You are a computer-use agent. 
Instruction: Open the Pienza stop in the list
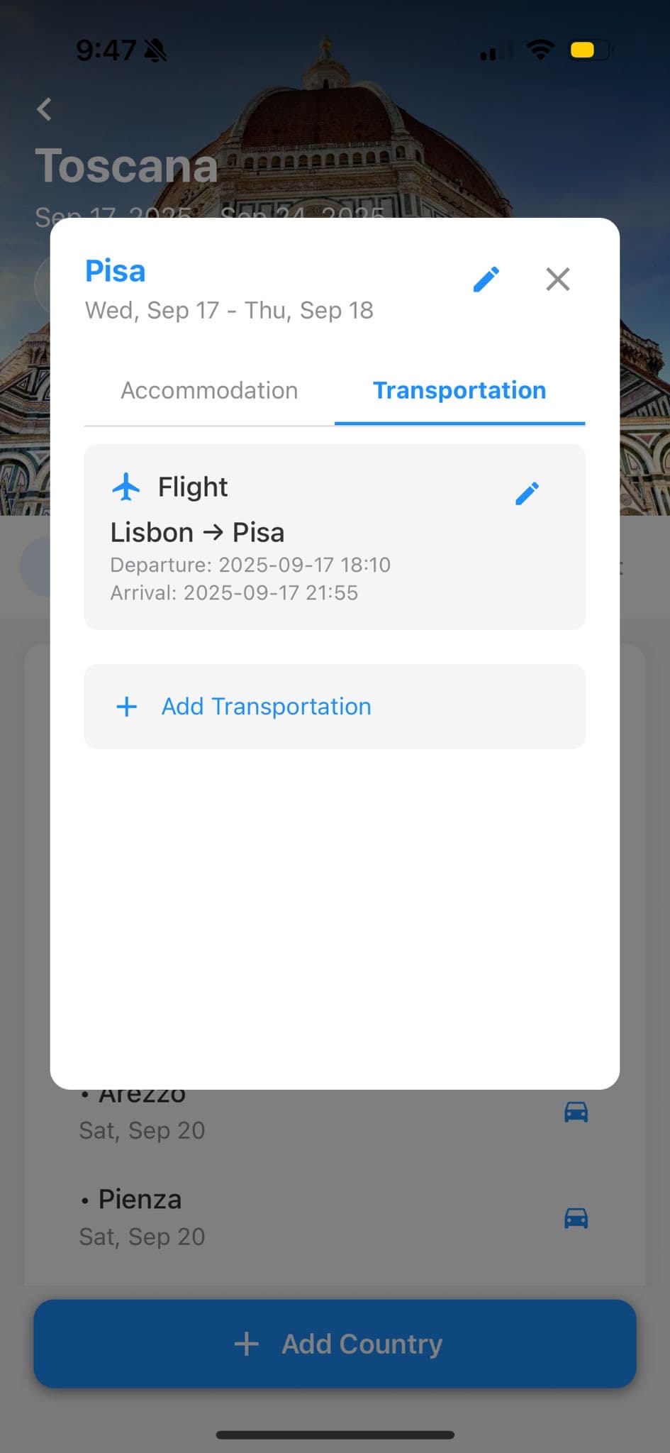[x=140, y=1200]
